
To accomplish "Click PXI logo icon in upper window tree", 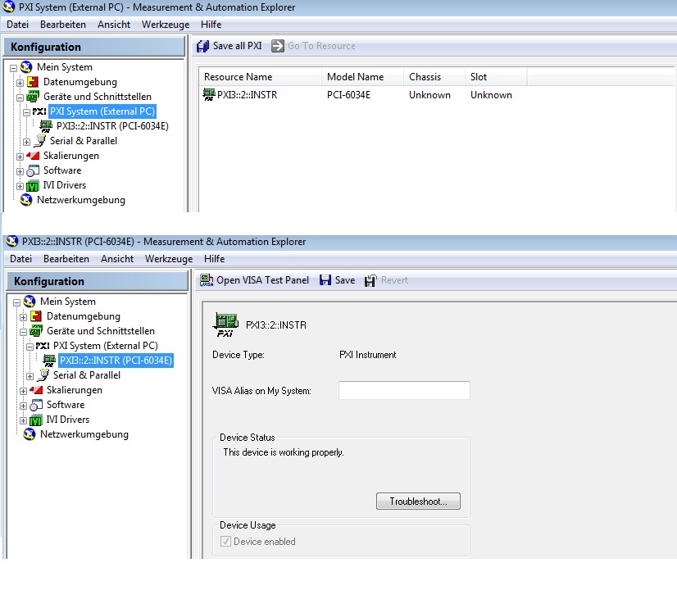I will tap(39, 111).
